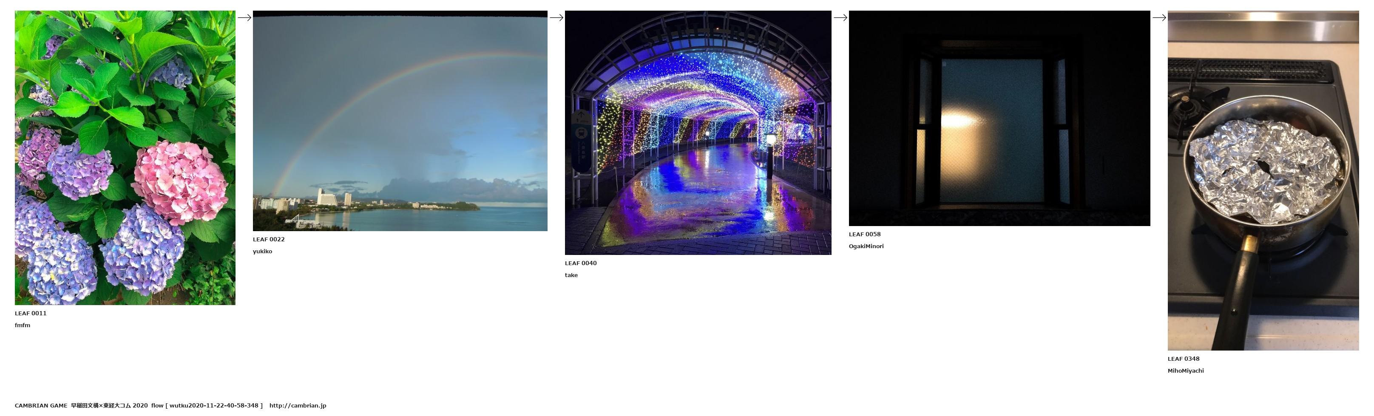Click author name fmfm

click(23, 325)
